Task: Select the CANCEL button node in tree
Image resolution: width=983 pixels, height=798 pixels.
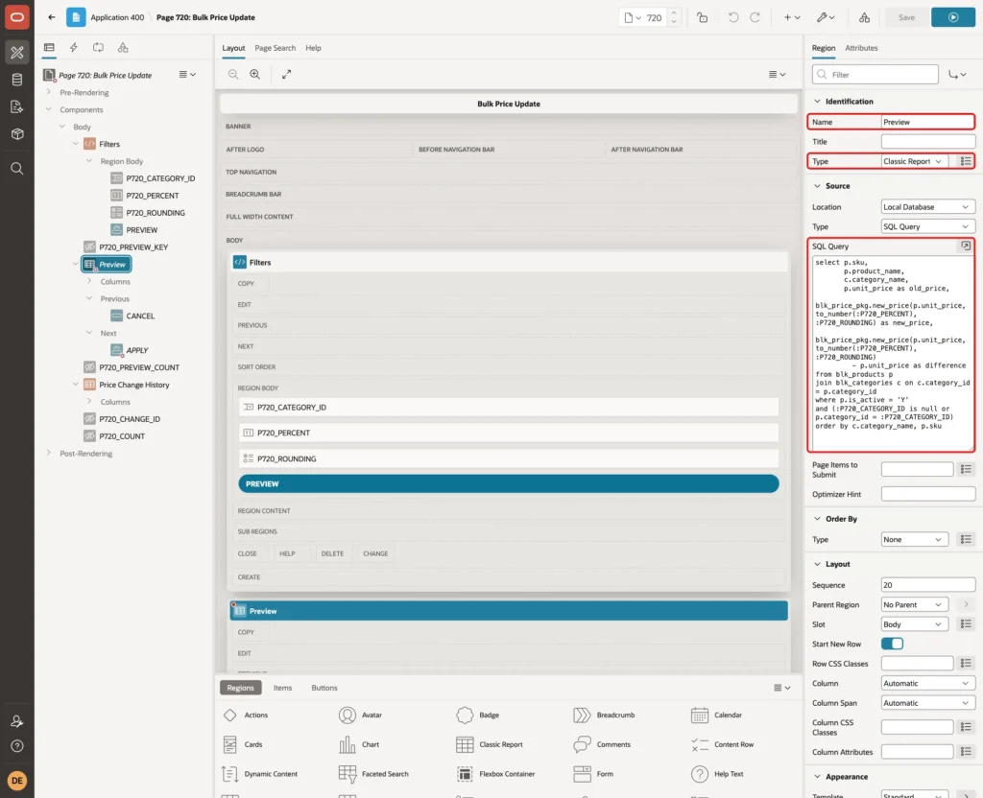Action: pyautogui.click(x=140, y=316)
